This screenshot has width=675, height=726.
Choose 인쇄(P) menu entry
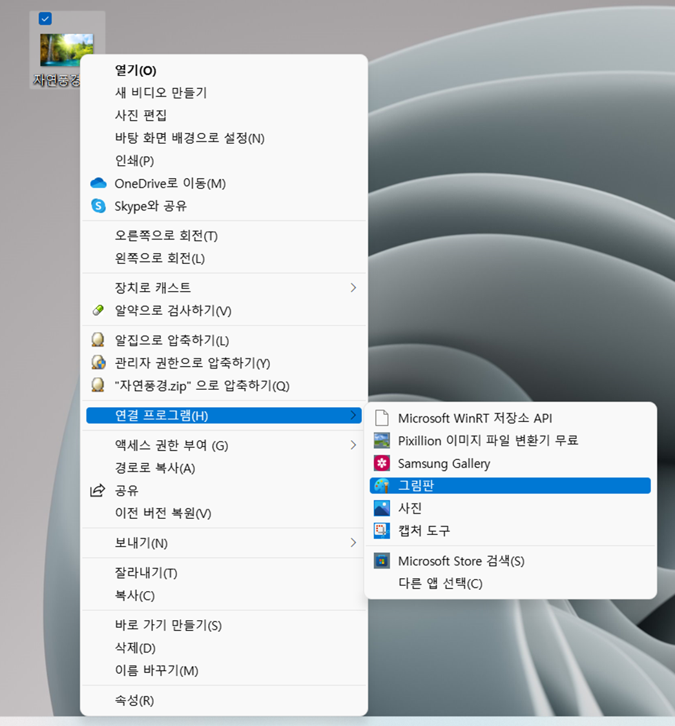point(224,161)
